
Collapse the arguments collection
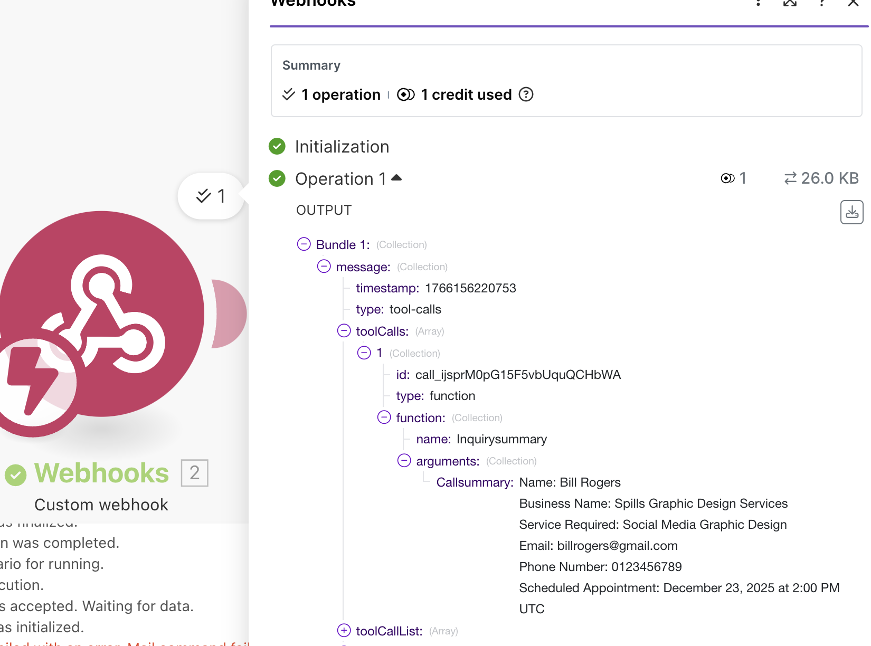point(404,460)
